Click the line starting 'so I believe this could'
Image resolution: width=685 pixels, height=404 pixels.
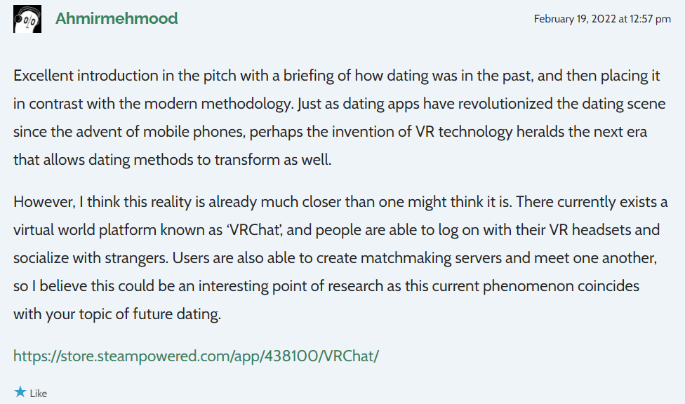point(326,286)
